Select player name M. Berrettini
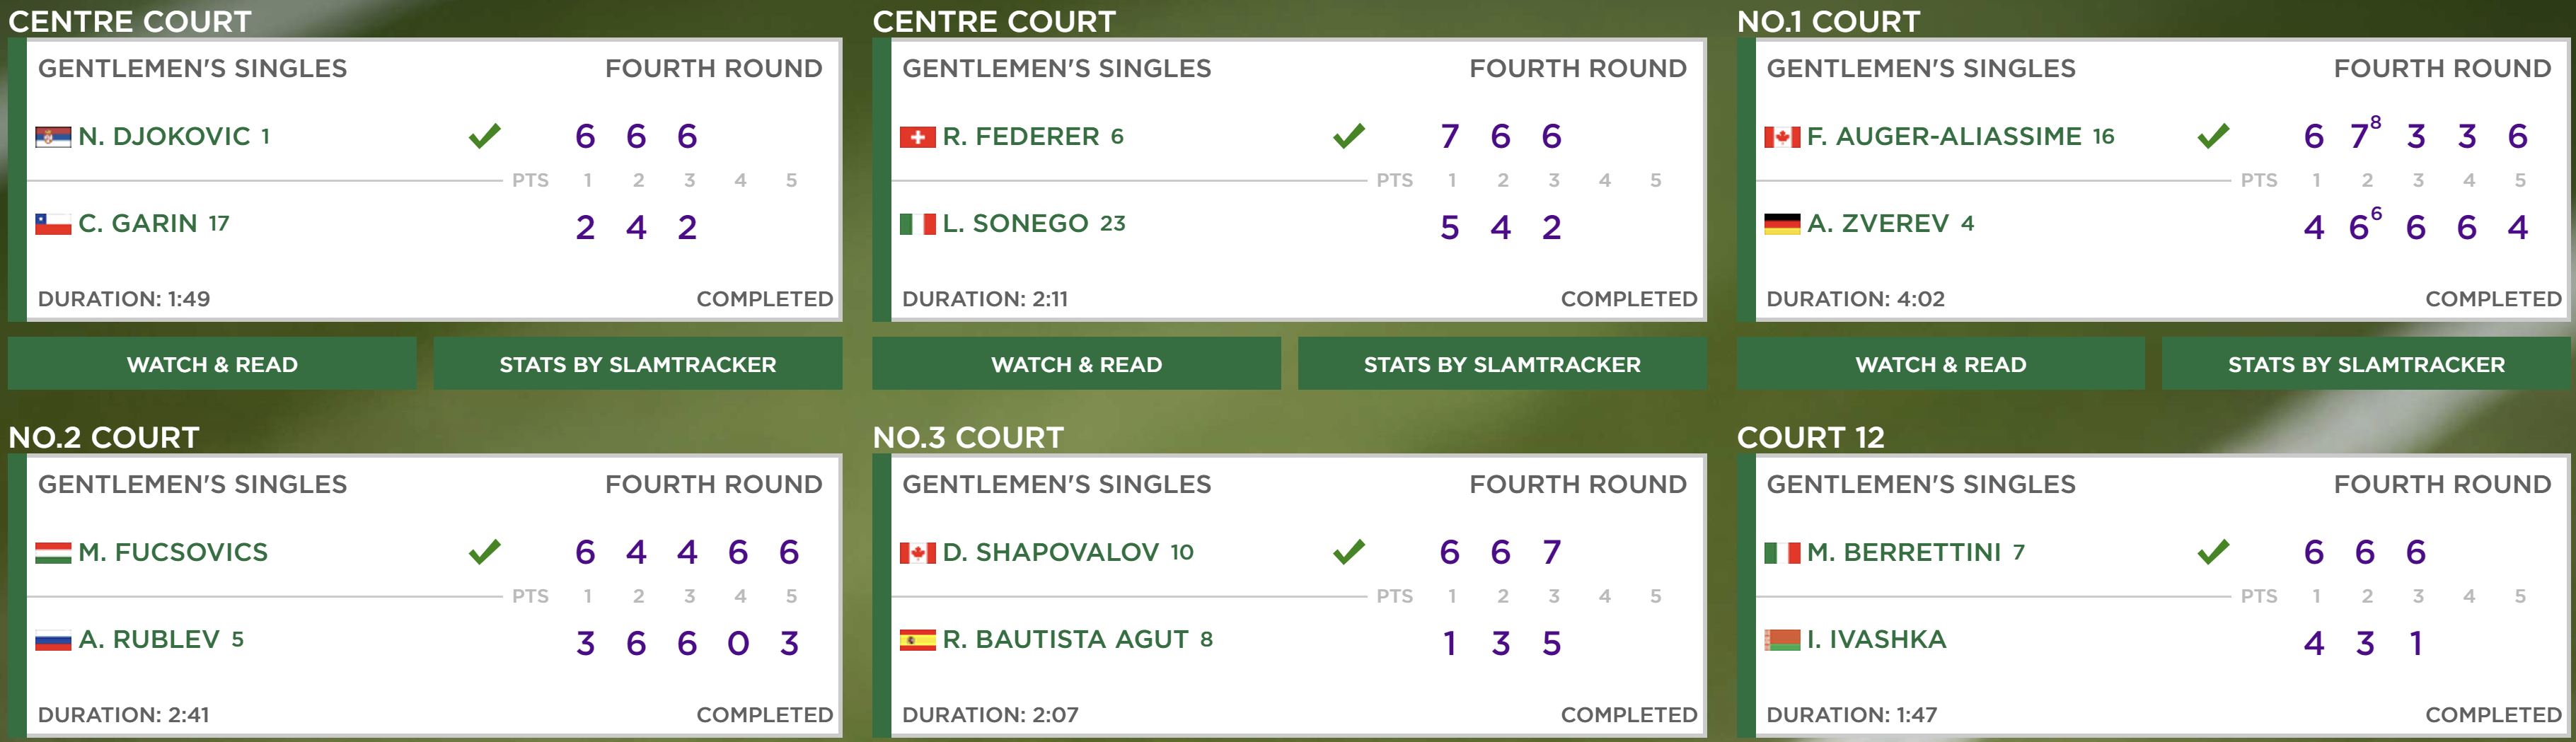2576x742 pixels. (x=1904, y=552)
